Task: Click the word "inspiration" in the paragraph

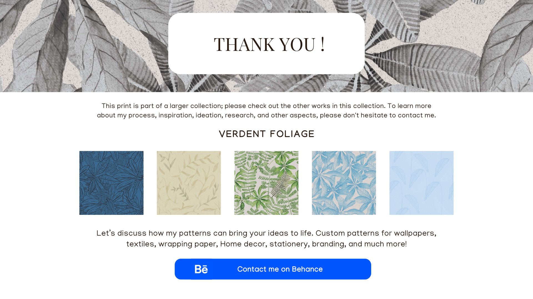Action: (x=175, y=115)
